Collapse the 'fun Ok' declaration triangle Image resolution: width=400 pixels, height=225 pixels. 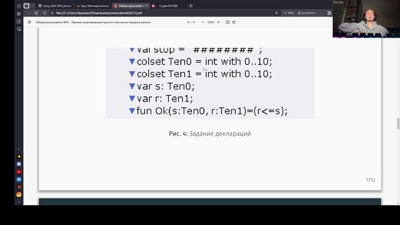click(132, 111)
